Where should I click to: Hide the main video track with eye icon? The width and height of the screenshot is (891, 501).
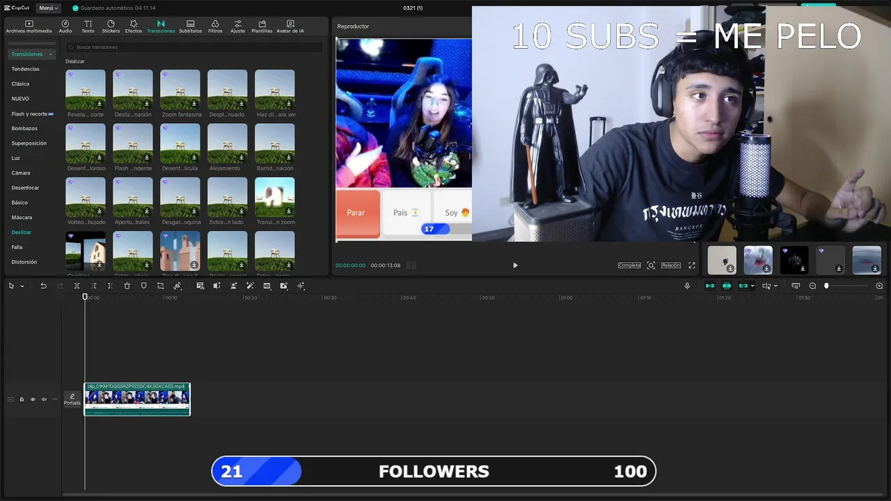coord(33,399)
